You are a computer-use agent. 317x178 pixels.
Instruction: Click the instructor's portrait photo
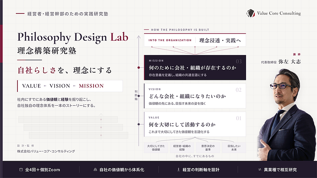(x=287, y=115)
